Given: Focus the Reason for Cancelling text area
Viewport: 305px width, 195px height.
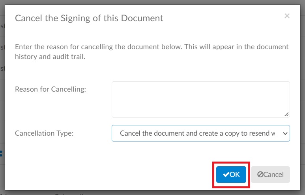Looking at the screenshot, I should pos(201,99).
